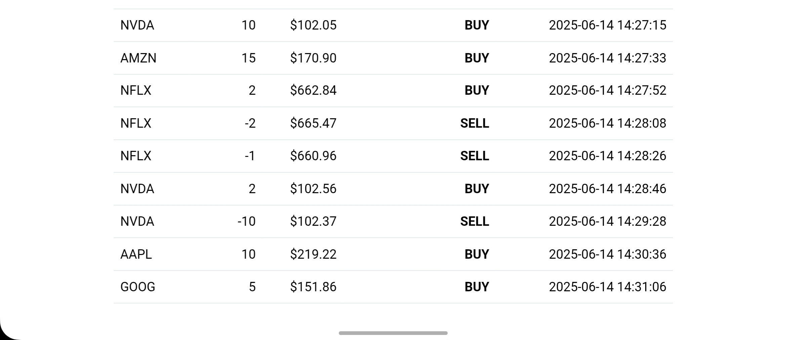787x340 pixels.
Task: Tap the GOOG ticker symbol
Action: [x=138, y=287]
